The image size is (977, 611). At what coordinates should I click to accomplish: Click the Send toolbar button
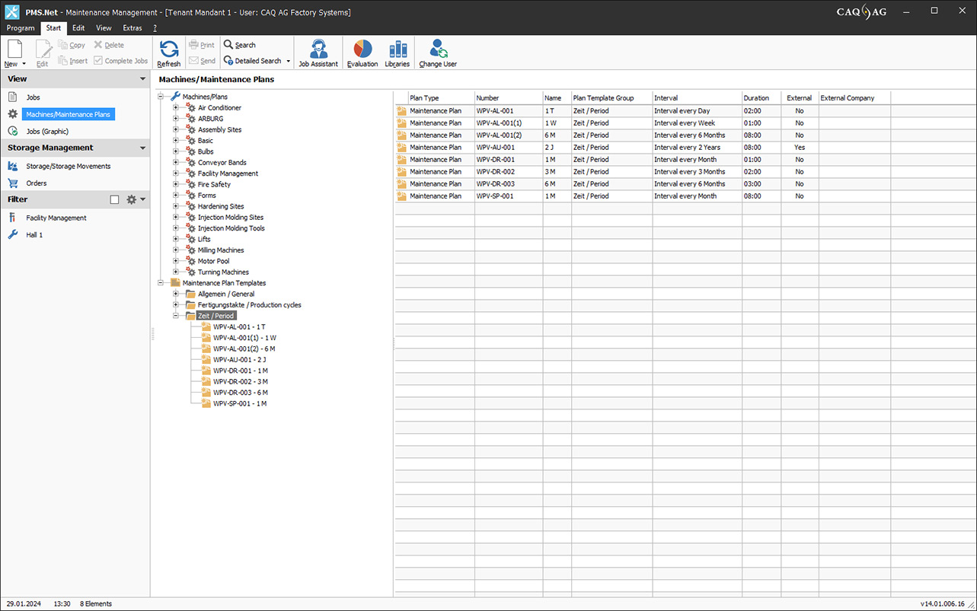click(x=202, y=61)
